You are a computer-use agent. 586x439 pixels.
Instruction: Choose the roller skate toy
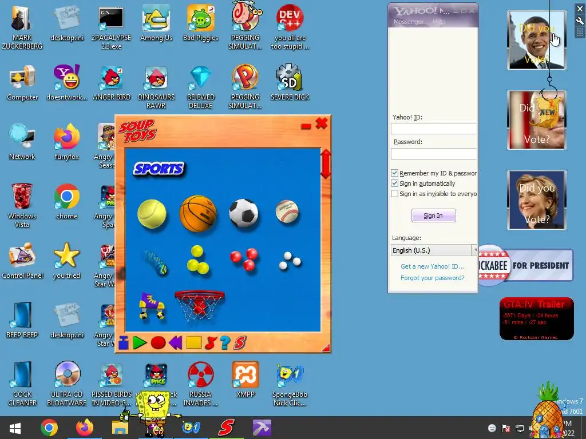152,306
